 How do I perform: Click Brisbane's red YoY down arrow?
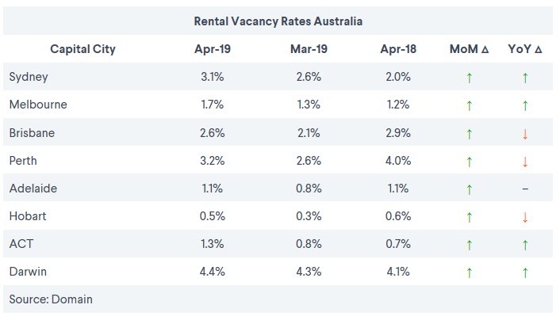pos(525,134)
